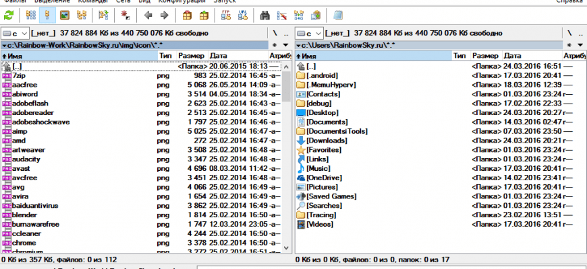Open right panel directory history arrow
The height and width of the screenshot is (269, 587).
[x=579, y=45]
